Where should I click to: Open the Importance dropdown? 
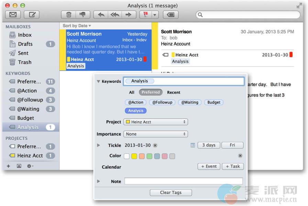pos(156,134)
